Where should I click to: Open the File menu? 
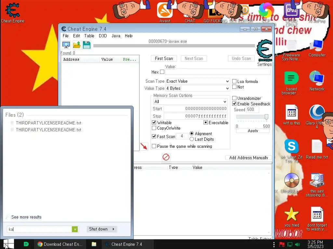point(65,36)
